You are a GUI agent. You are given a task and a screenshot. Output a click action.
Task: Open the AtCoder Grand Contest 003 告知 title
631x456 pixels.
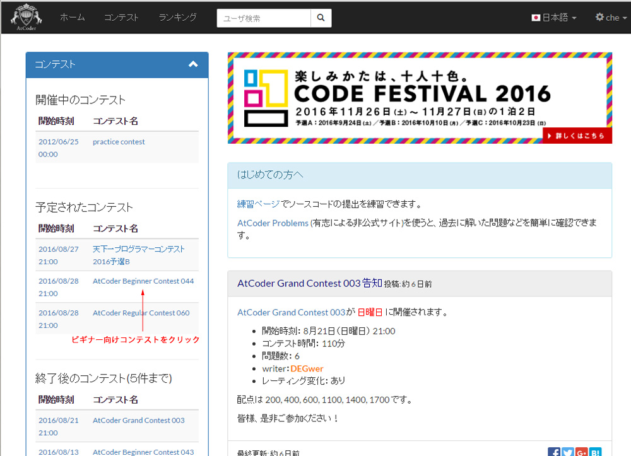click(x=309, y=283)
